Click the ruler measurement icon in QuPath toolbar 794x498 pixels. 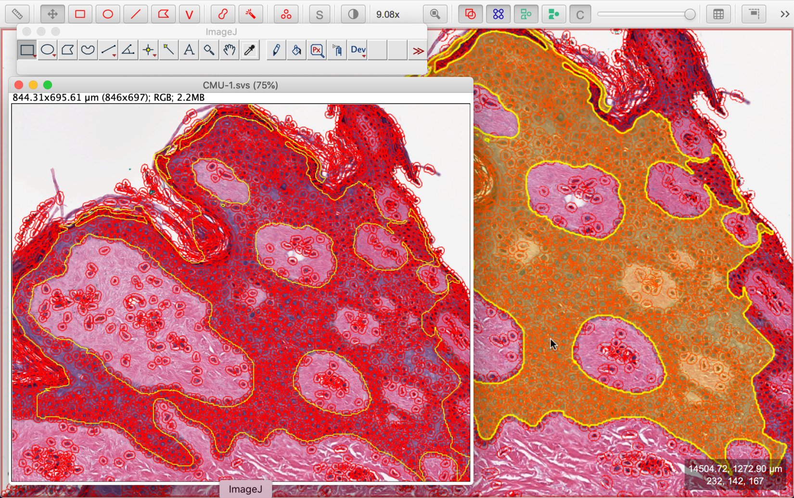17,14
